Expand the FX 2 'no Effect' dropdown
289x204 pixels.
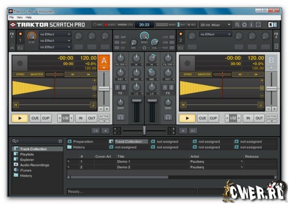tap(215, 34)
